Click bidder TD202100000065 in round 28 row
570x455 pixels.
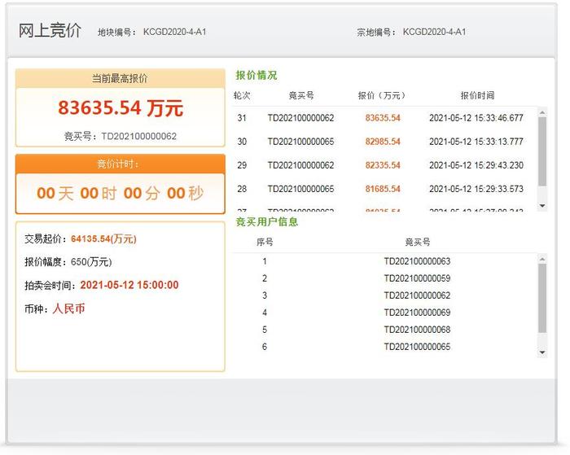300,189
